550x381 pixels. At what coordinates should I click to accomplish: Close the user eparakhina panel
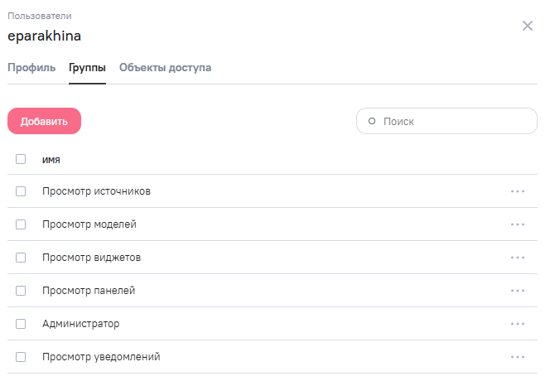[x=528, y=26]
